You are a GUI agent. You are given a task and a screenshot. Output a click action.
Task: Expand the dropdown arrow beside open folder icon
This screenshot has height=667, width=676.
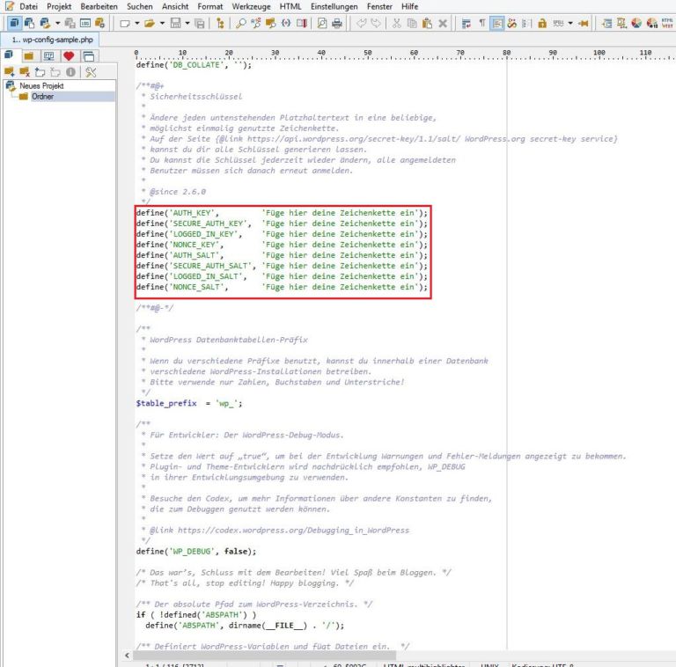click(x=164, y=24)
